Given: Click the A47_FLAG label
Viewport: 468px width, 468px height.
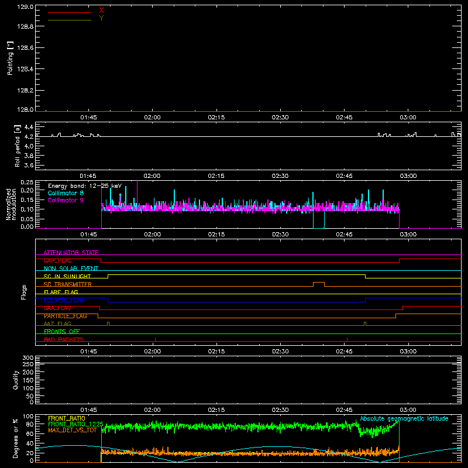Looking at the screenshot, I should [x=57, y=324].
